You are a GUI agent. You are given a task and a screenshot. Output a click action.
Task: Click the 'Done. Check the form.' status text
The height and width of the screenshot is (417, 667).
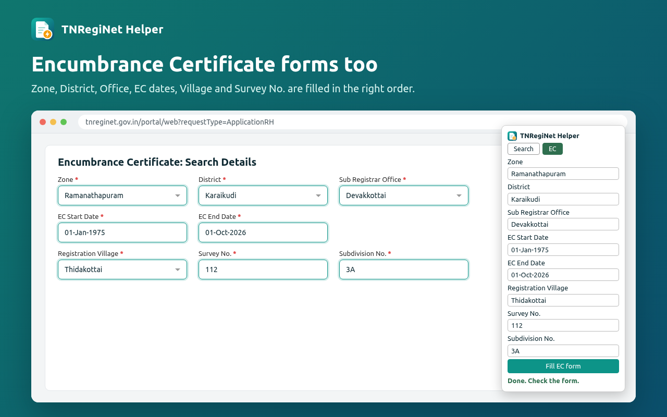pos(543,381)
